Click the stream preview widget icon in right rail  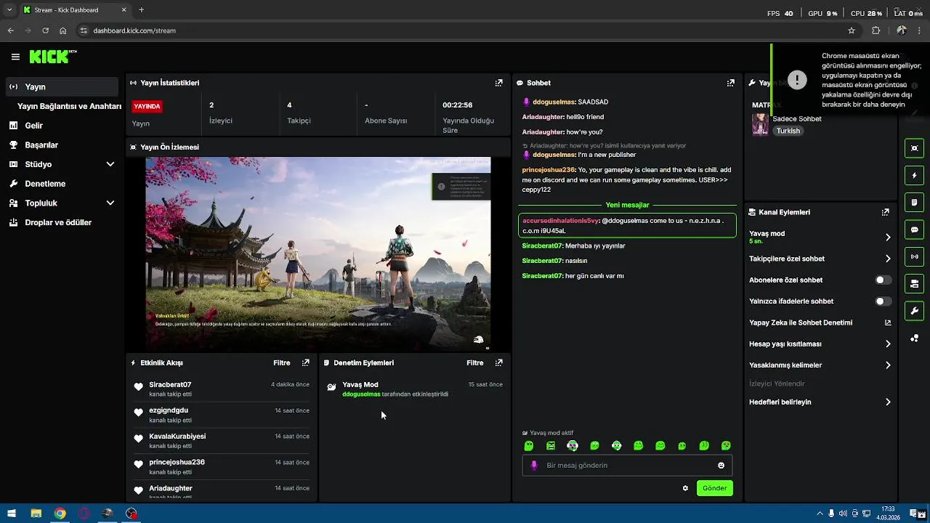pos(914,148)
